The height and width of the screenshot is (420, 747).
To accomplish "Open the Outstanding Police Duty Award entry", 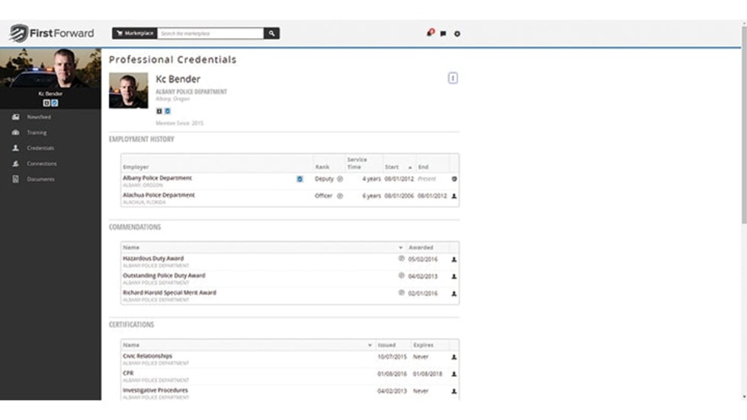I will [164, 275].
